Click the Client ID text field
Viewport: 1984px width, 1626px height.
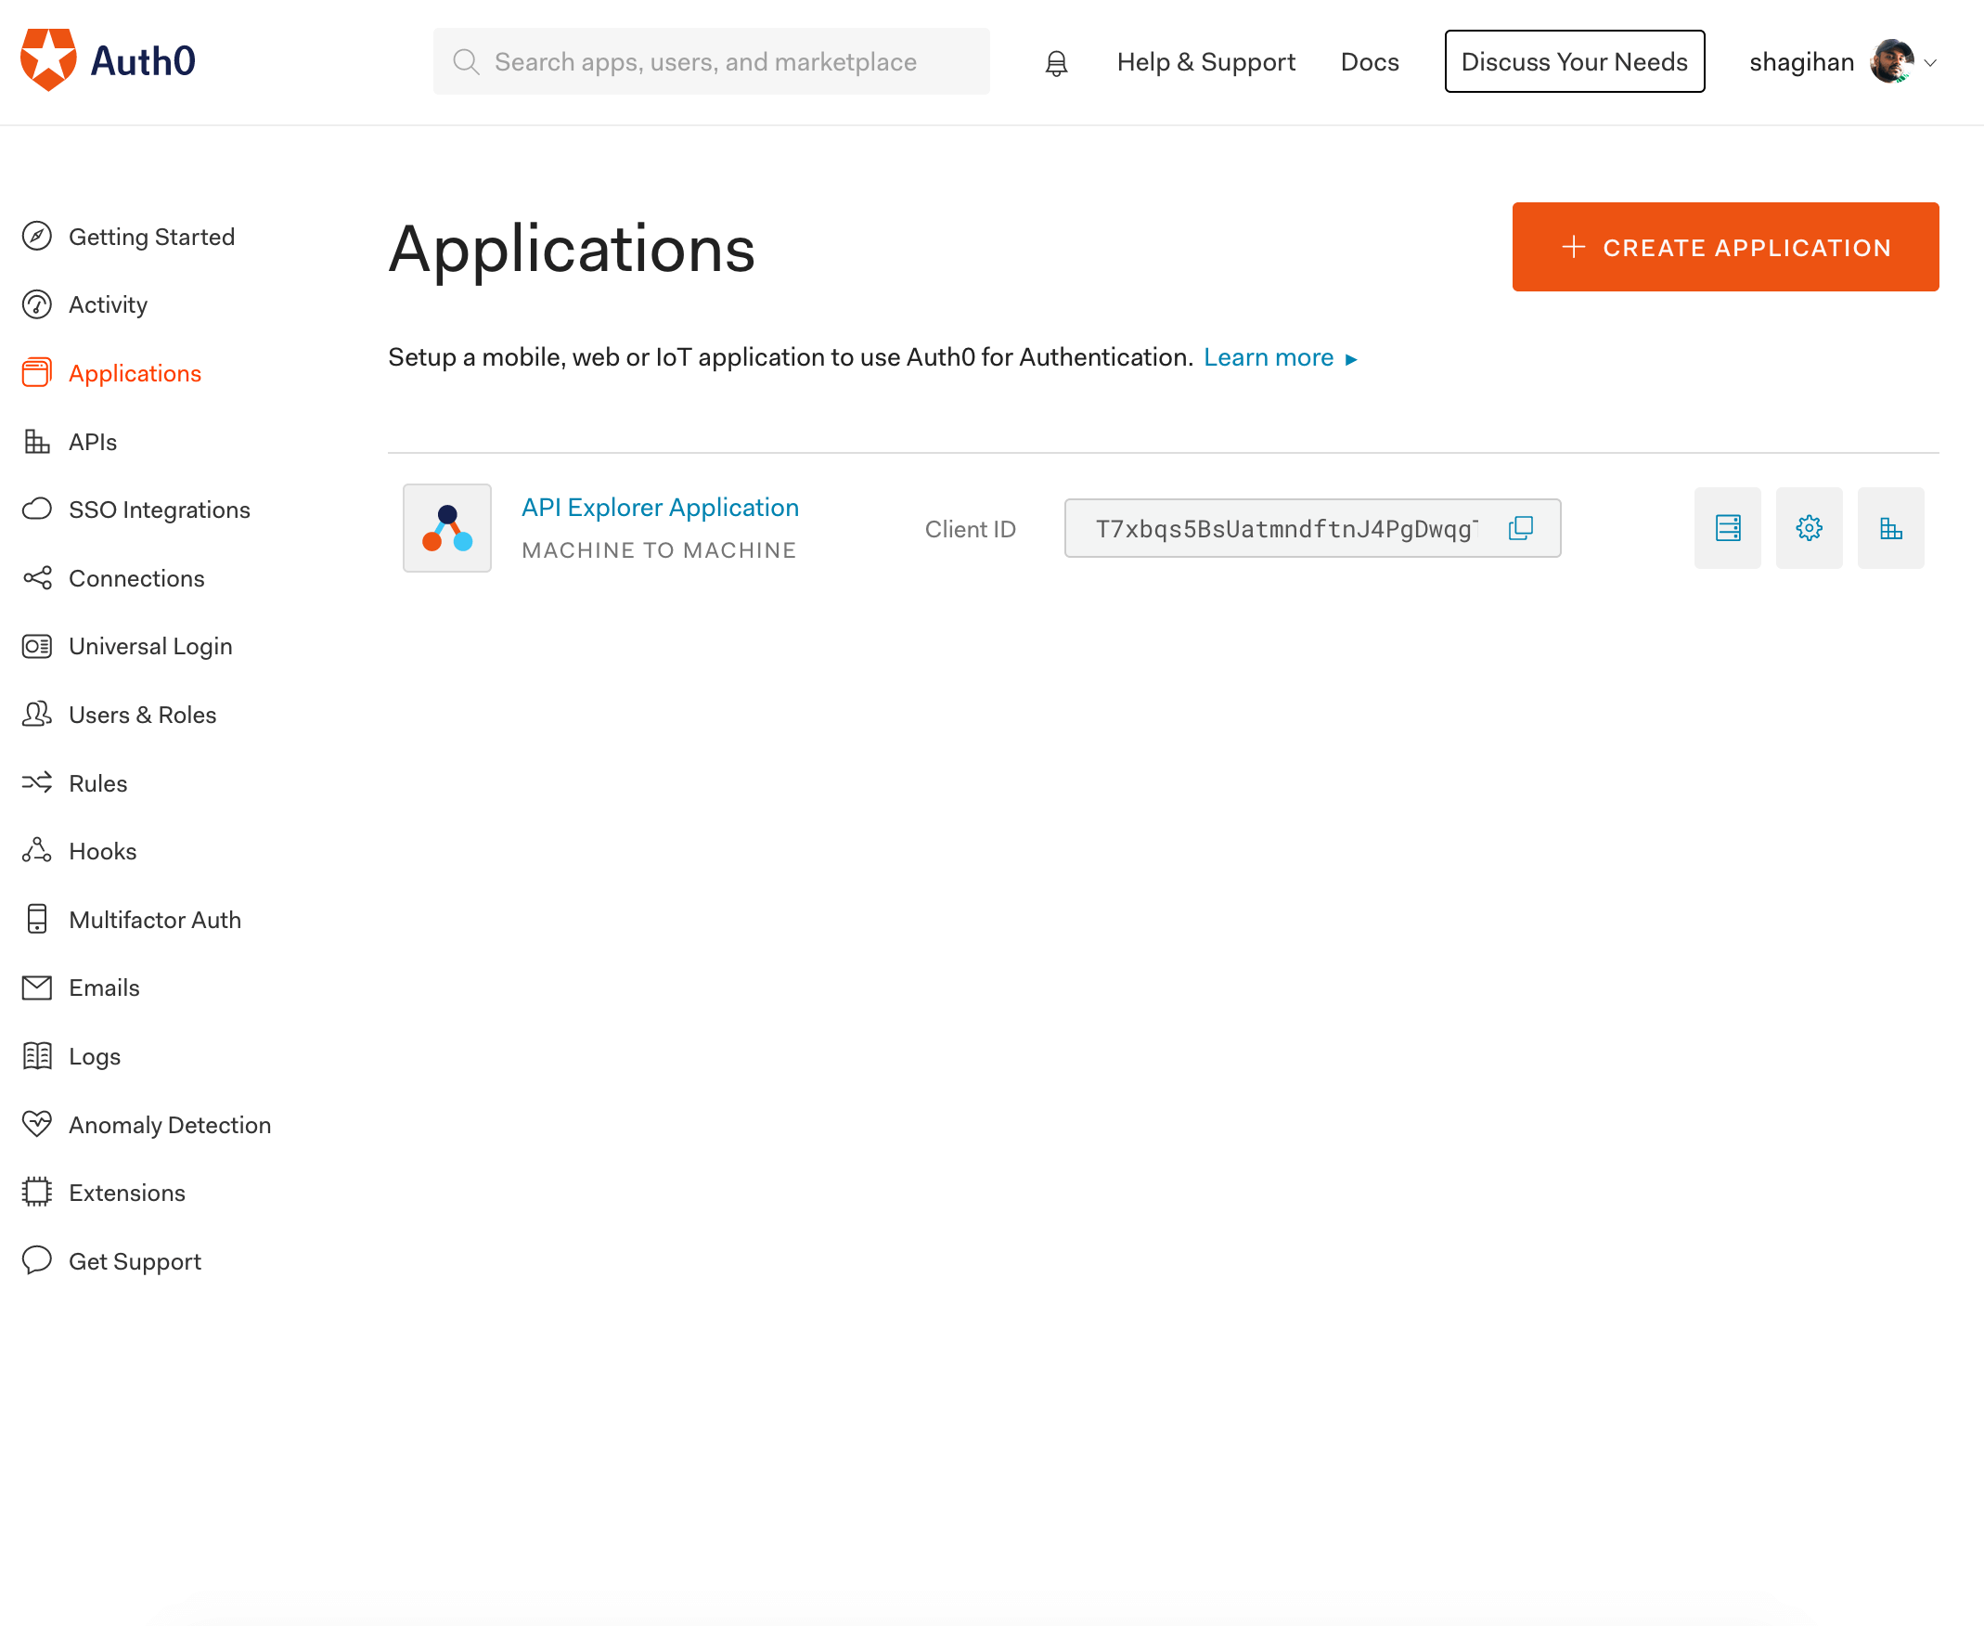(1312, 528)
